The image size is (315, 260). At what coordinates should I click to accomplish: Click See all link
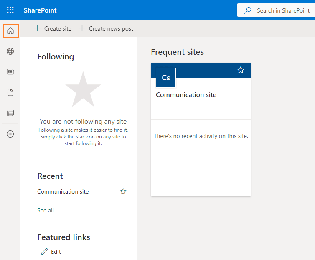(x=46, y=210)
